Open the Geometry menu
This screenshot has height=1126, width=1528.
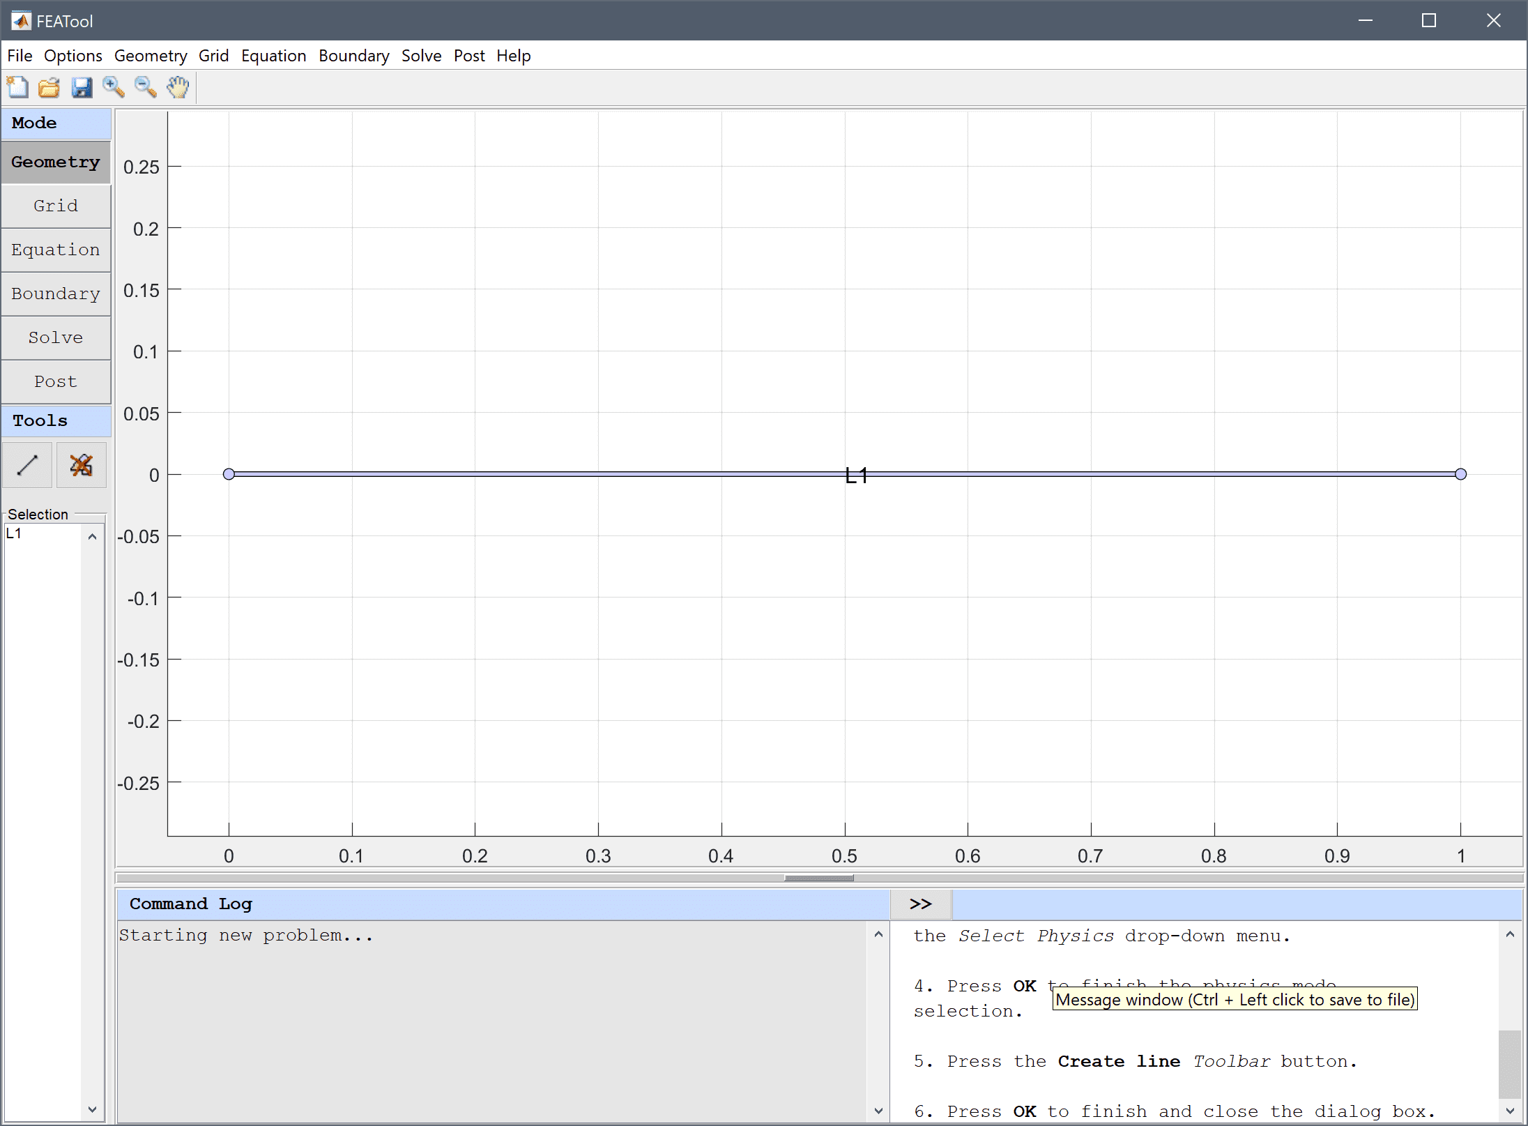pos(151,56)
